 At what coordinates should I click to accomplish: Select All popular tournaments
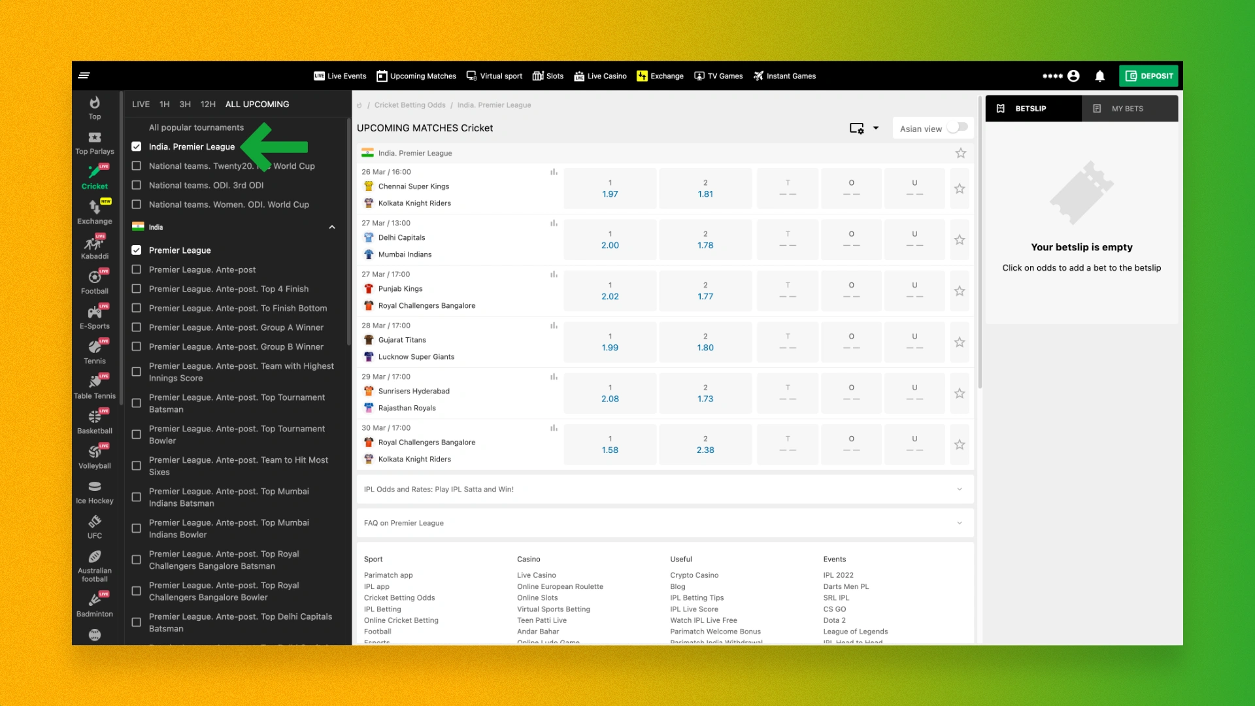pos(196,127)
